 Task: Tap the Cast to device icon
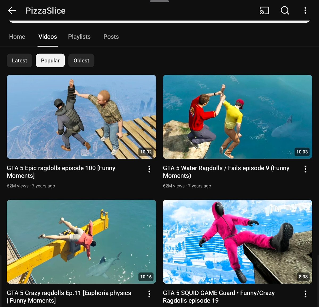click(264, 10)
